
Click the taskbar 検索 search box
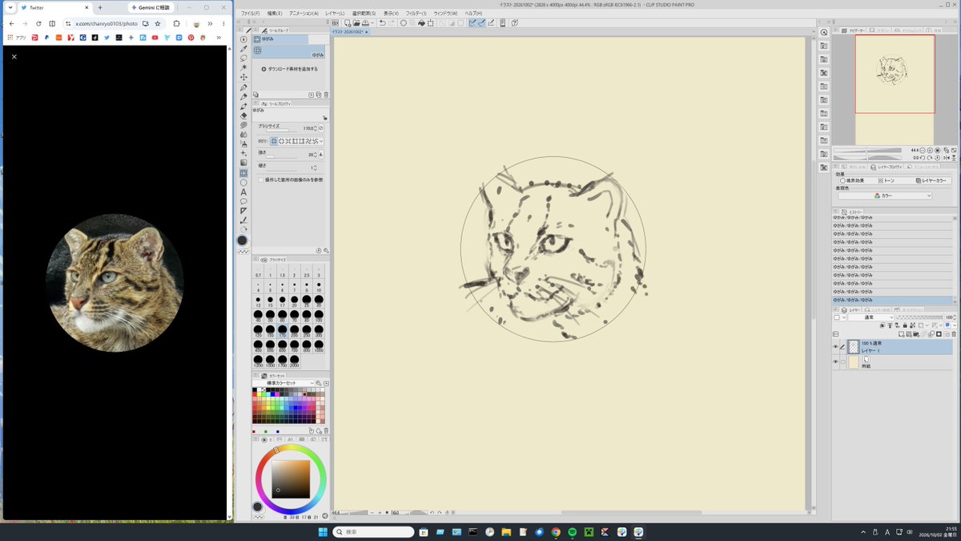pyautogui.click(x=373, y=532)
